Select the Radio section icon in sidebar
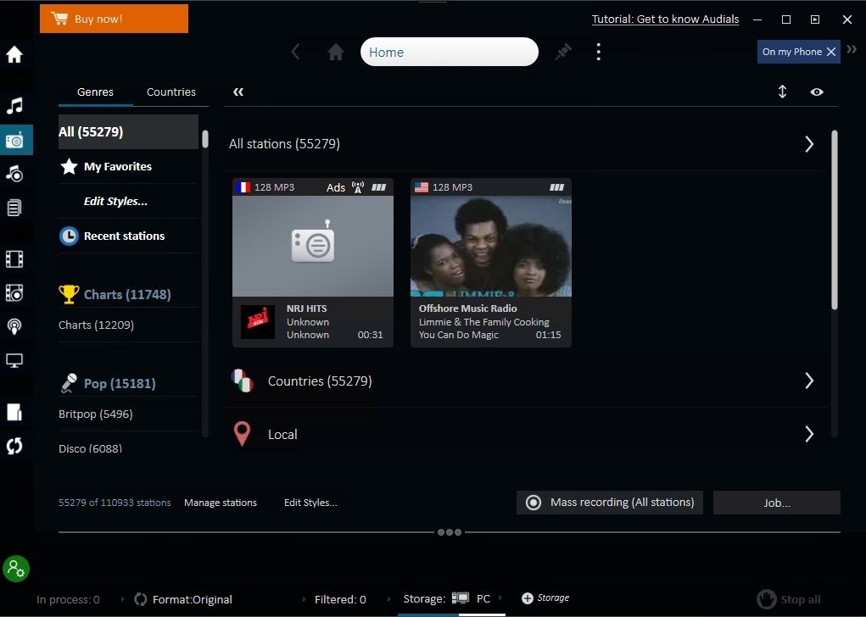866x617 pixels. [x=14, y=140]
